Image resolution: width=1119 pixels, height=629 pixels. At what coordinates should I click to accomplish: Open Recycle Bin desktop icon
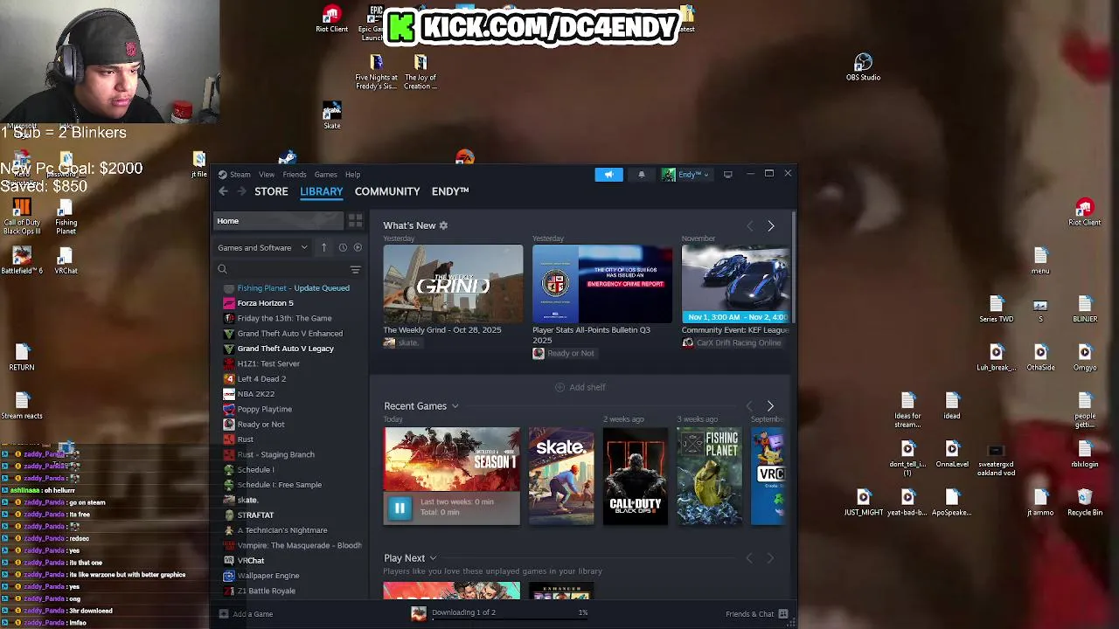point(1085,502)
